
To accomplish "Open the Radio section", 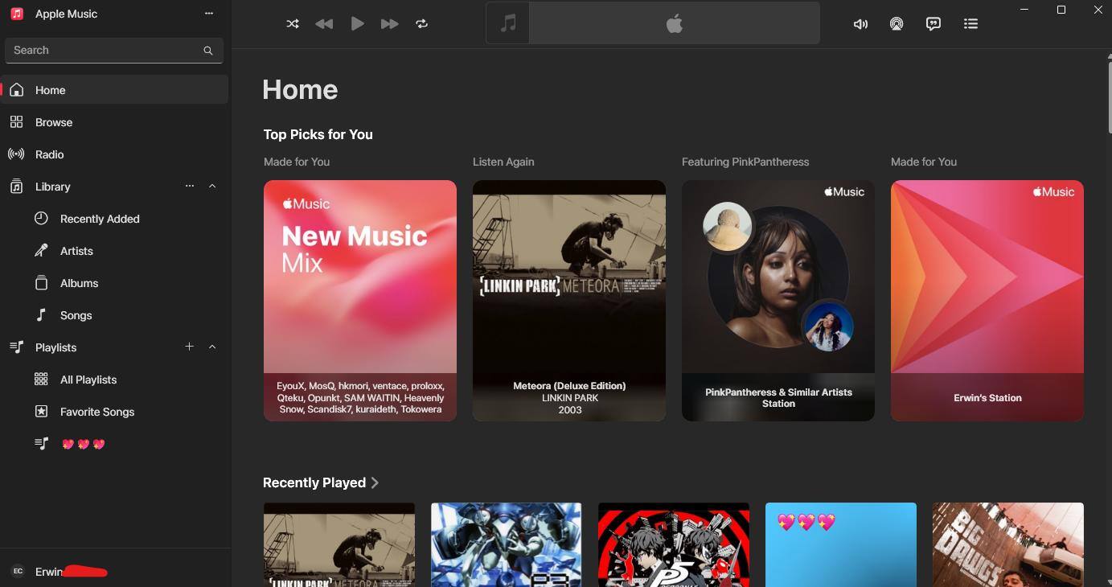I will 49,154.
